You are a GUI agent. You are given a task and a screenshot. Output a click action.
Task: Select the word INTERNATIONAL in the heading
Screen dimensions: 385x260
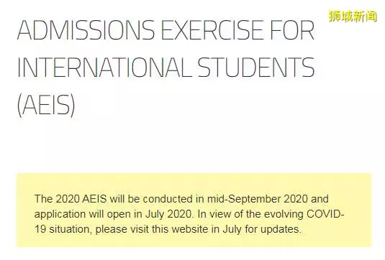(x=104, y=68)
